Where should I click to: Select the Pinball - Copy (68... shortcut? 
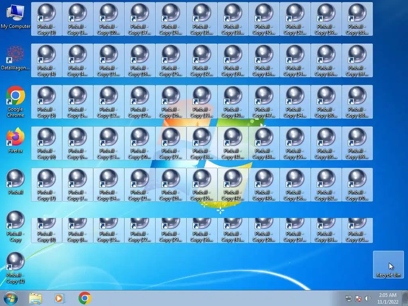pyautogui.click(x=357, y=102)
